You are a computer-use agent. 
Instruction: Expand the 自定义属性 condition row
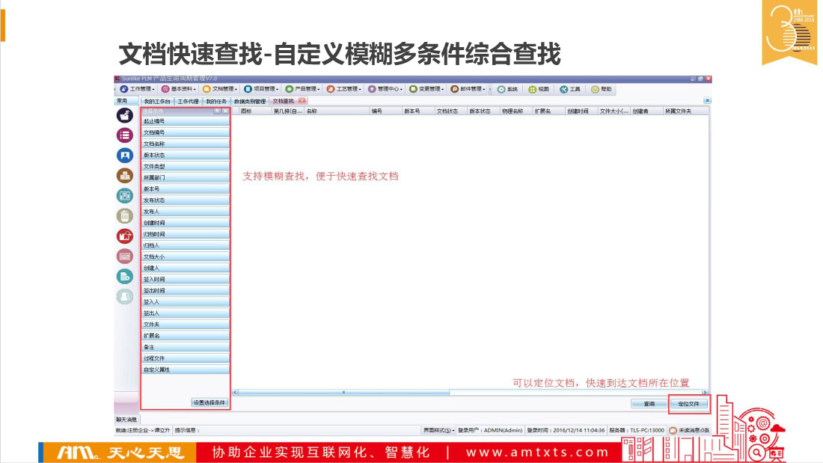185,370
